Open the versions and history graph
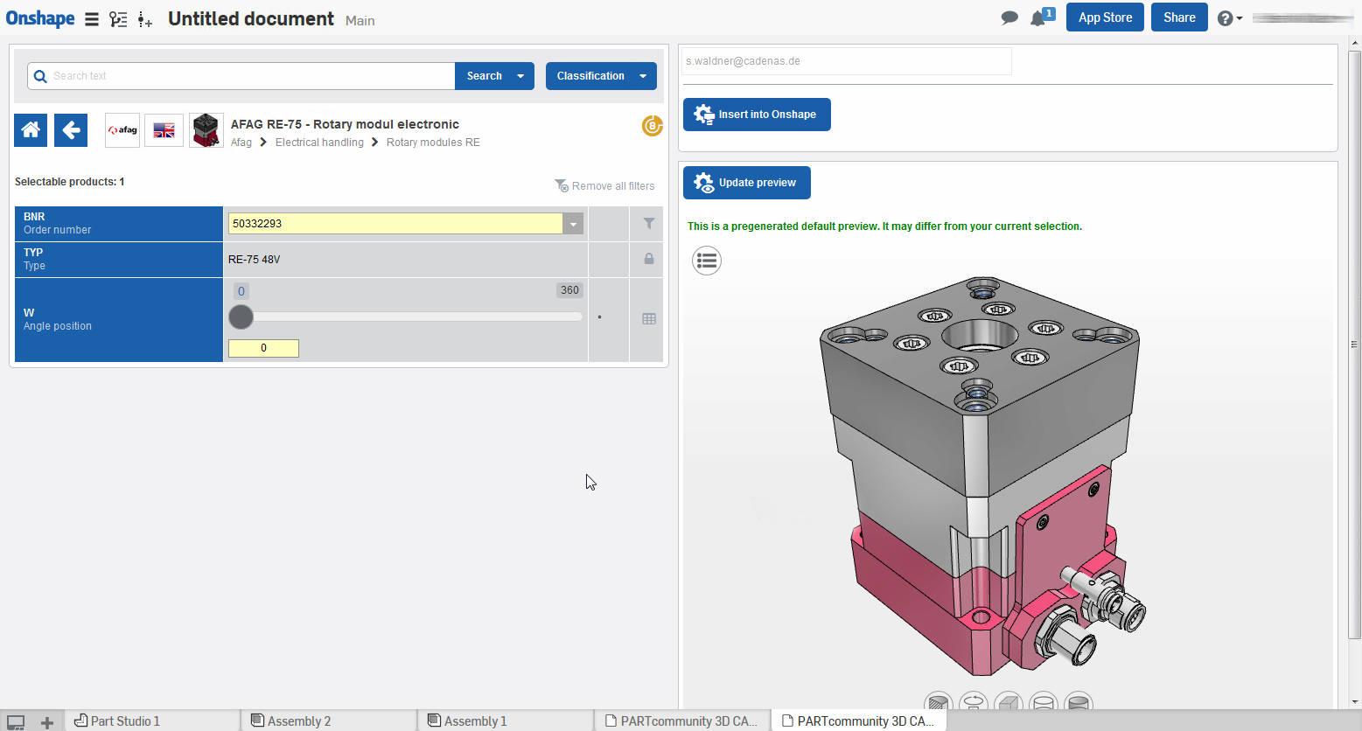Screen dimensions: 1362x731 pos(118,19)
